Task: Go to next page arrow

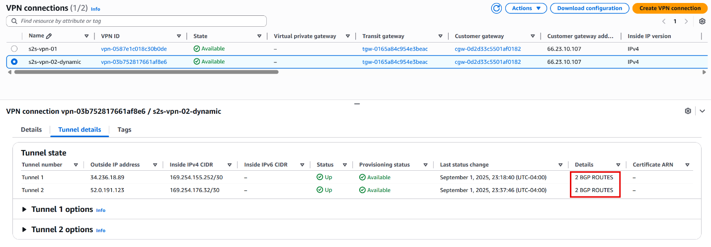Action: 686,21
